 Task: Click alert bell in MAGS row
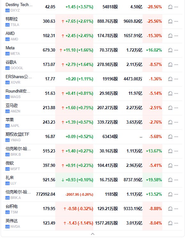[170, 94]
